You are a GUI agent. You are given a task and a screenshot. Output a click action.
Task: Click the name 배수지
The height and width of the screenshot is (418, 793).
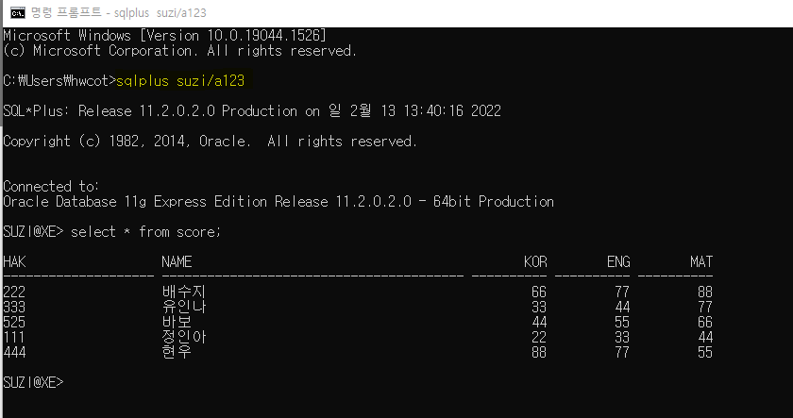[184, 292]
